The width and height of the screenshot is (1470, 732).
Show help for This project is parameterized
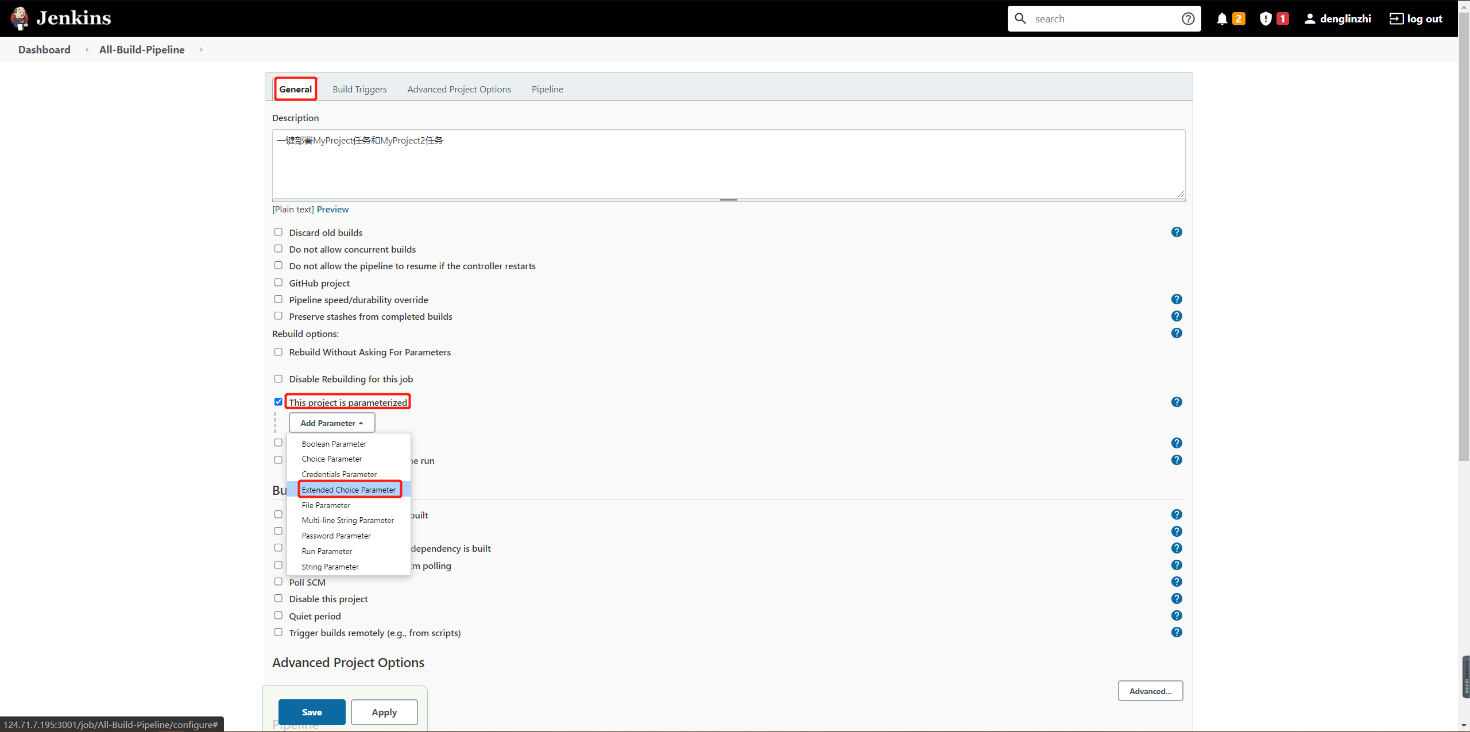coord(1176,402)
